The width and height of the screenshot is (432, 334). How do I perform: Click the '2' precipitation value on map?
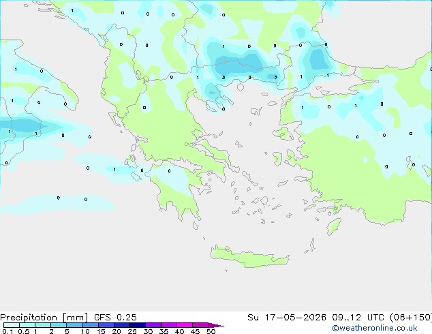(x=223, y=78)
